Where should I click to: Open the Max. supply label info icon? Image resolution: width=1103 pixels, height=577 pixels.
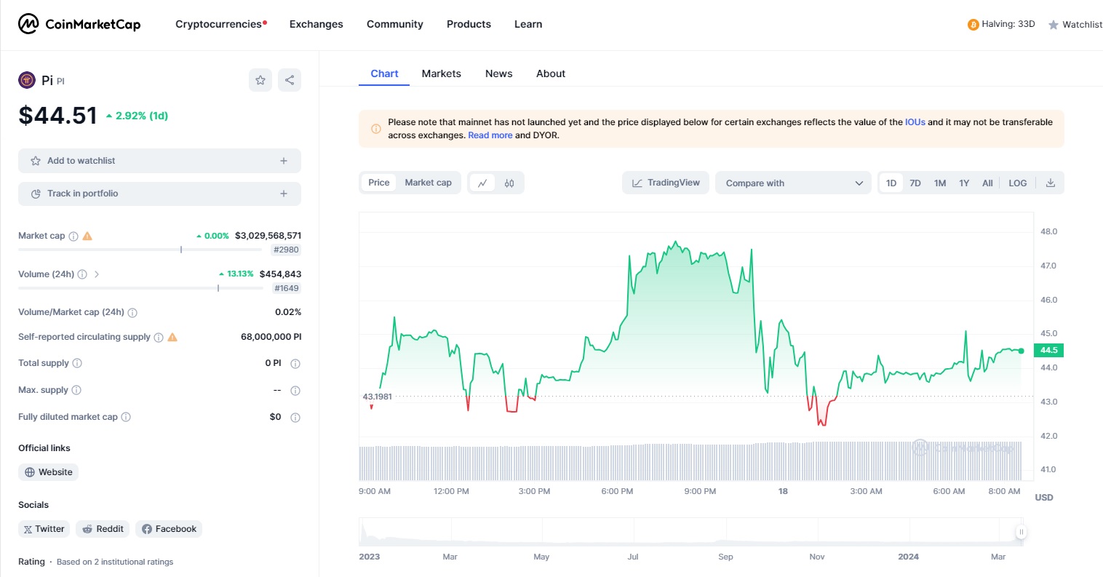pyautogui.click(x=76, y=390)
